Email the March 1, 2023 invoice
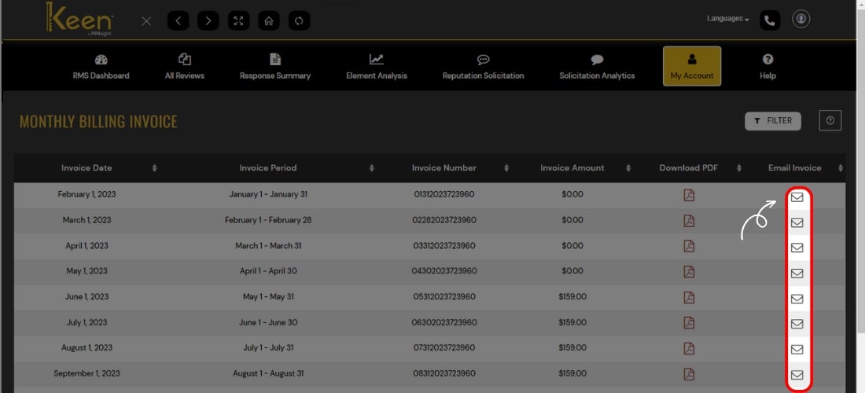 click(x=797, y=222)
